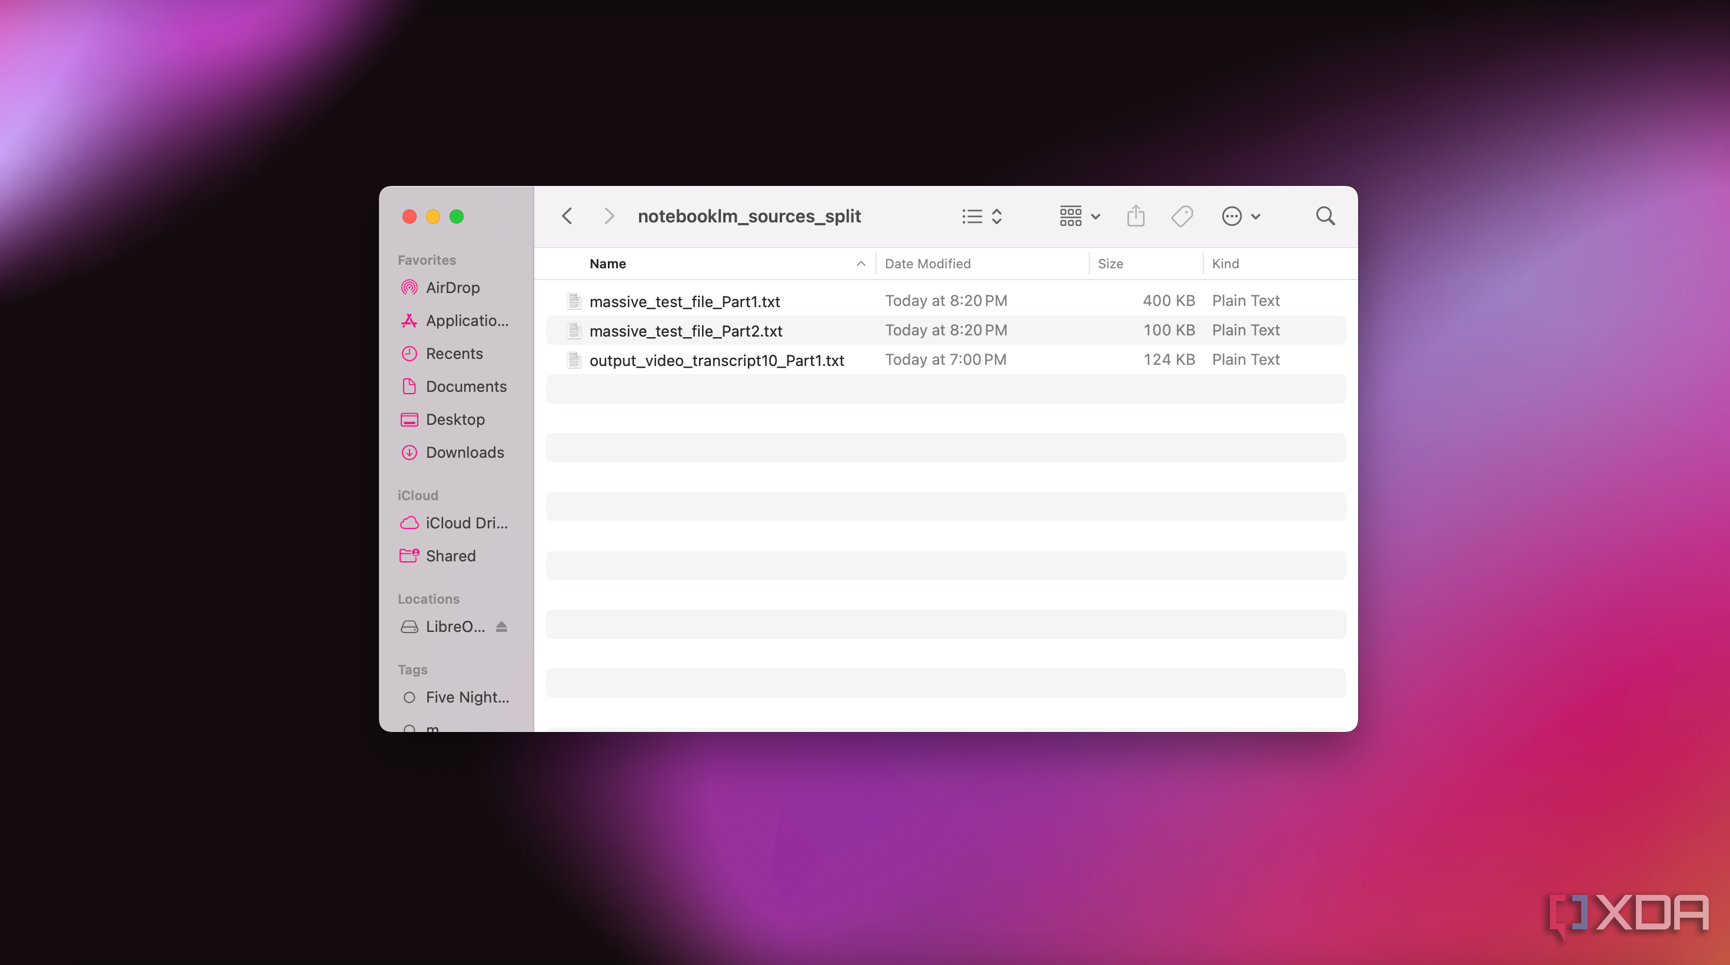The height and width of the screenshot is (965, 1730).
Task: Select massive_test_file_Part2.txt
Action: tap(686, 331)
